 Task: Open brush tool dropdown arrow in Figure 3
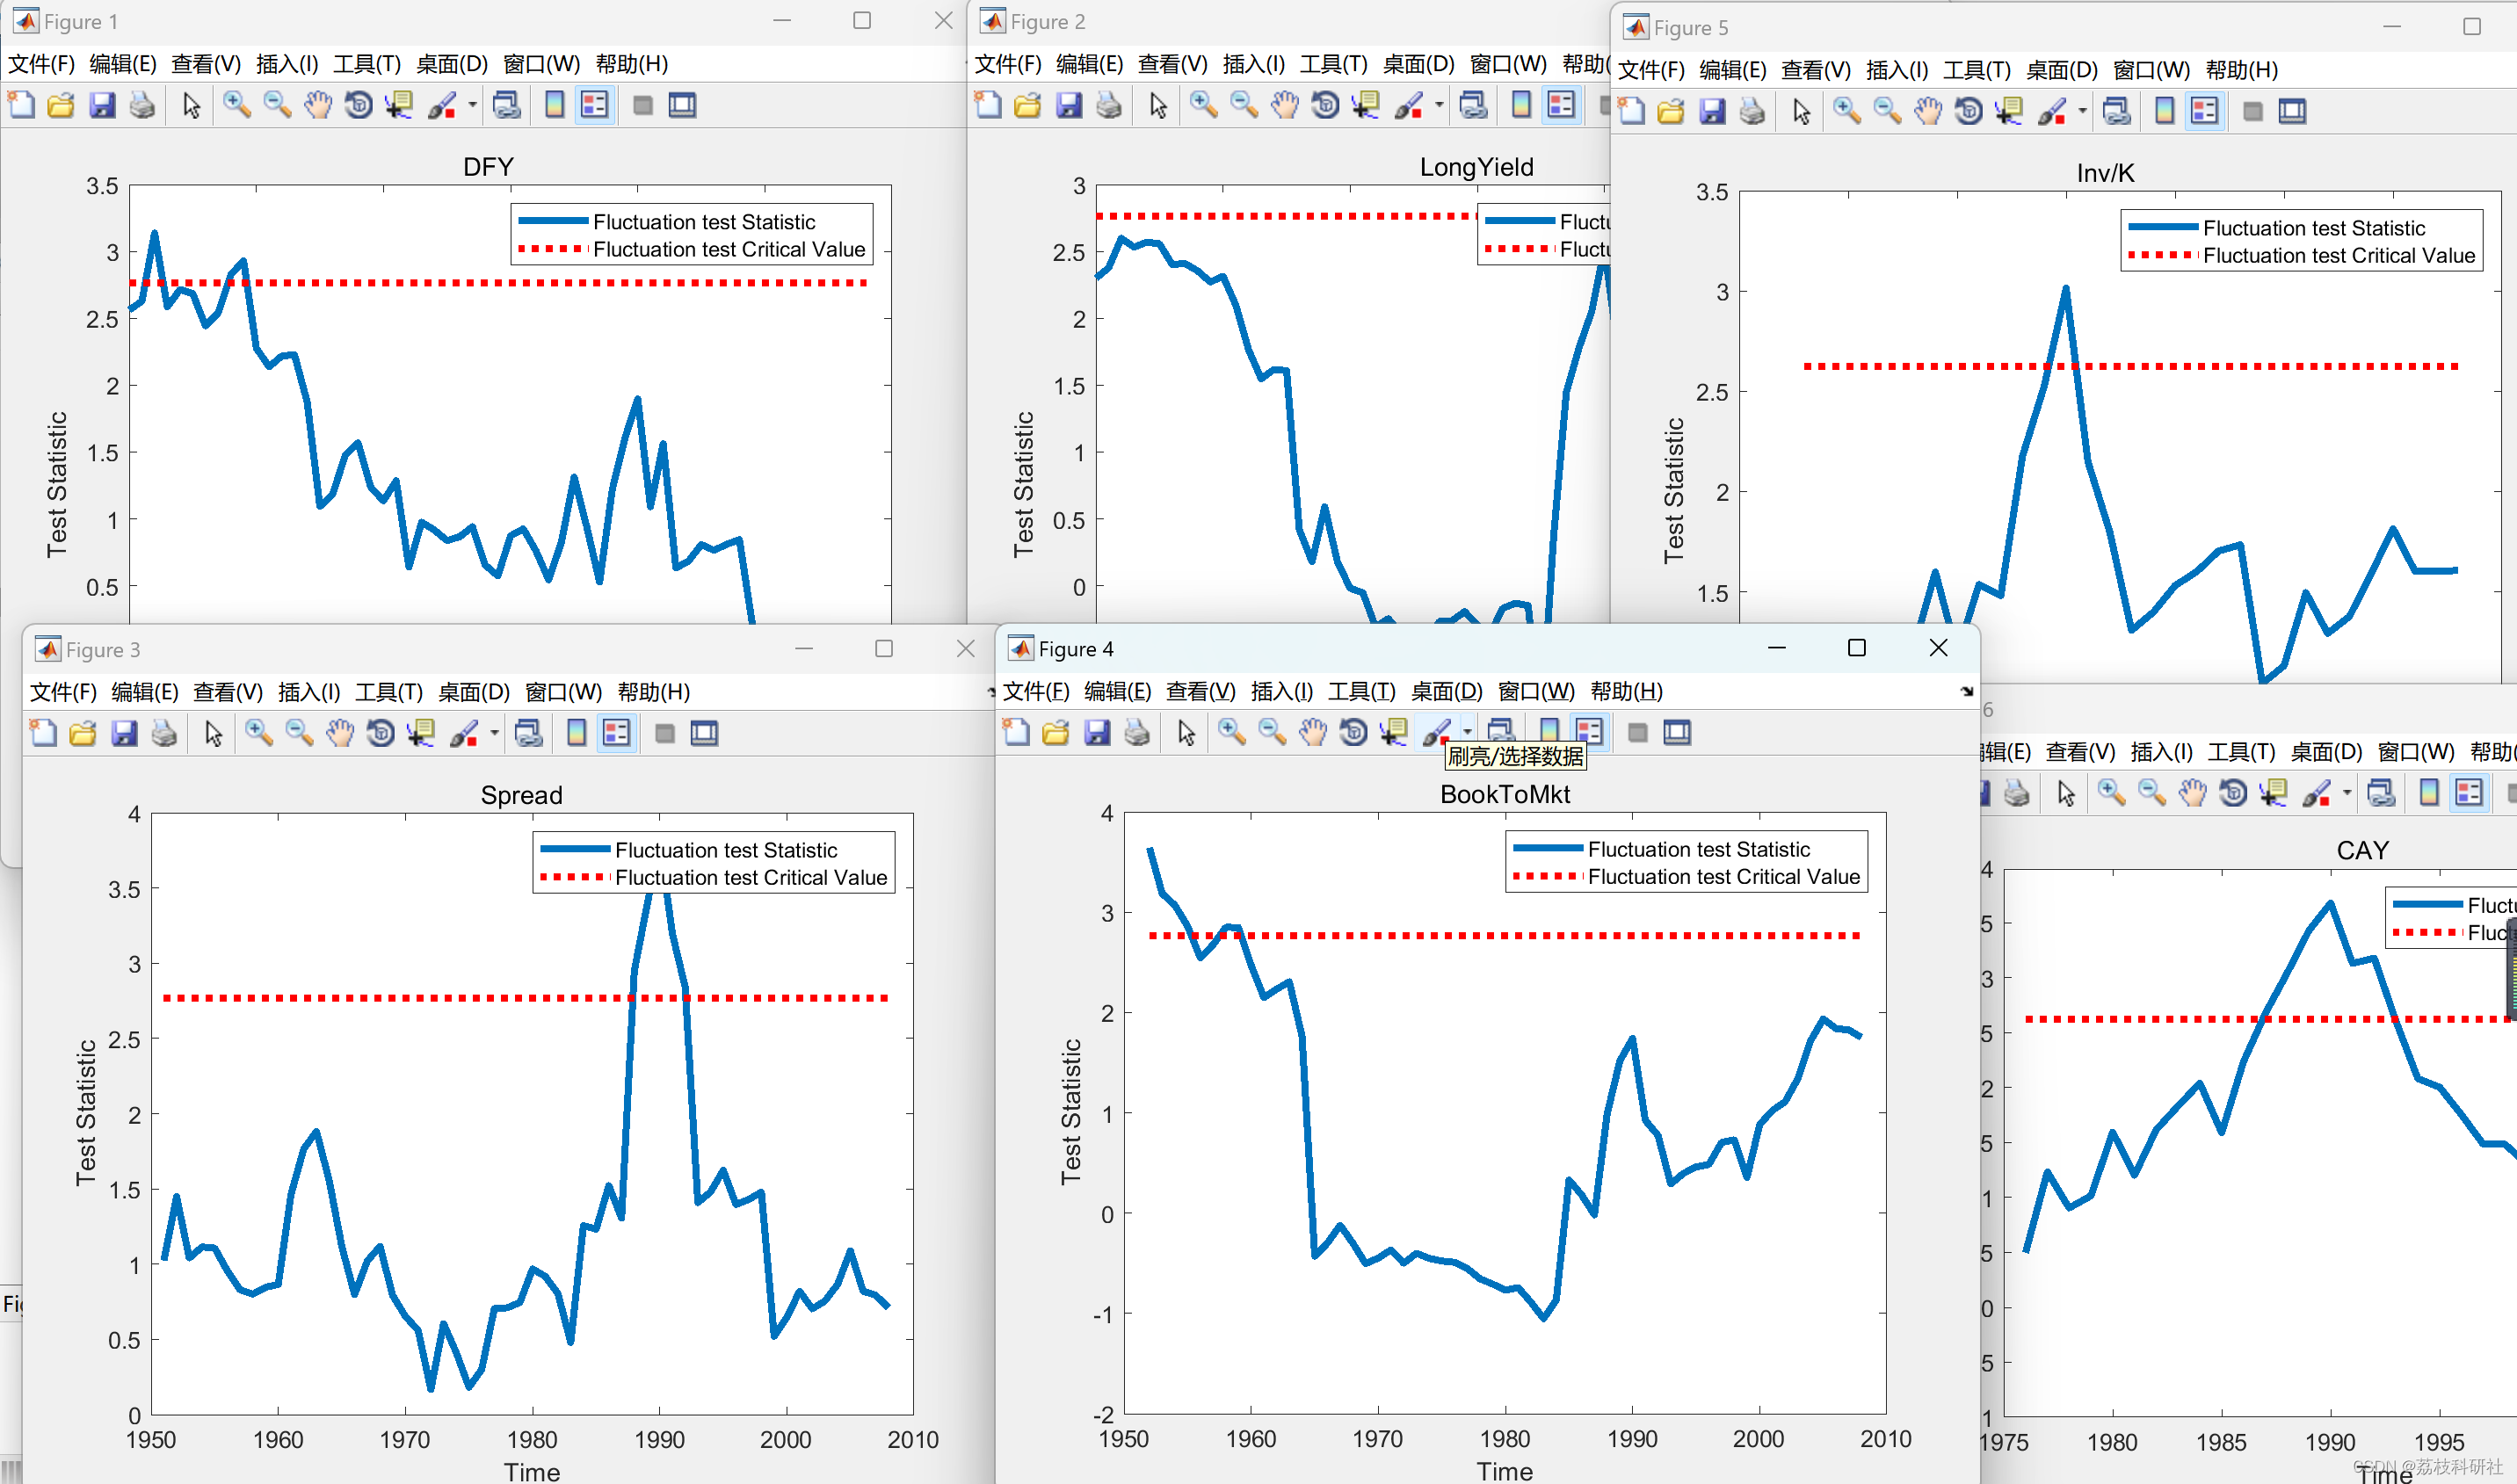[x=494, y=733]
